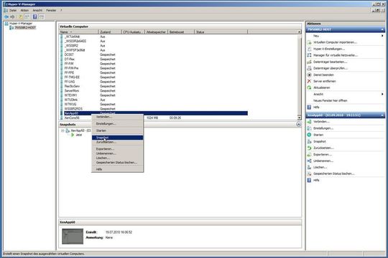Click Zurücksetzen icon in the Aktionen pane

point(309,148)
